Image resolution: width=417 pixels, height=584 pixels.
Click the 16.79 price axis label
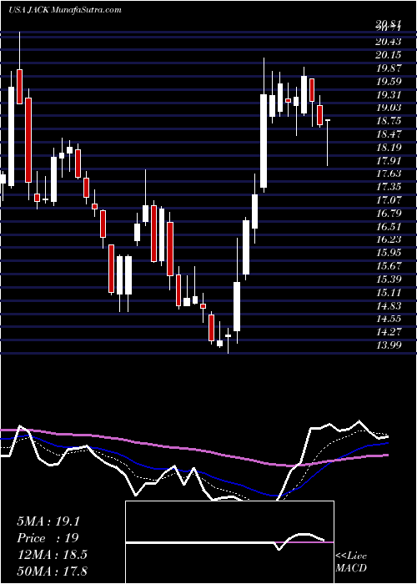point(388,214)
